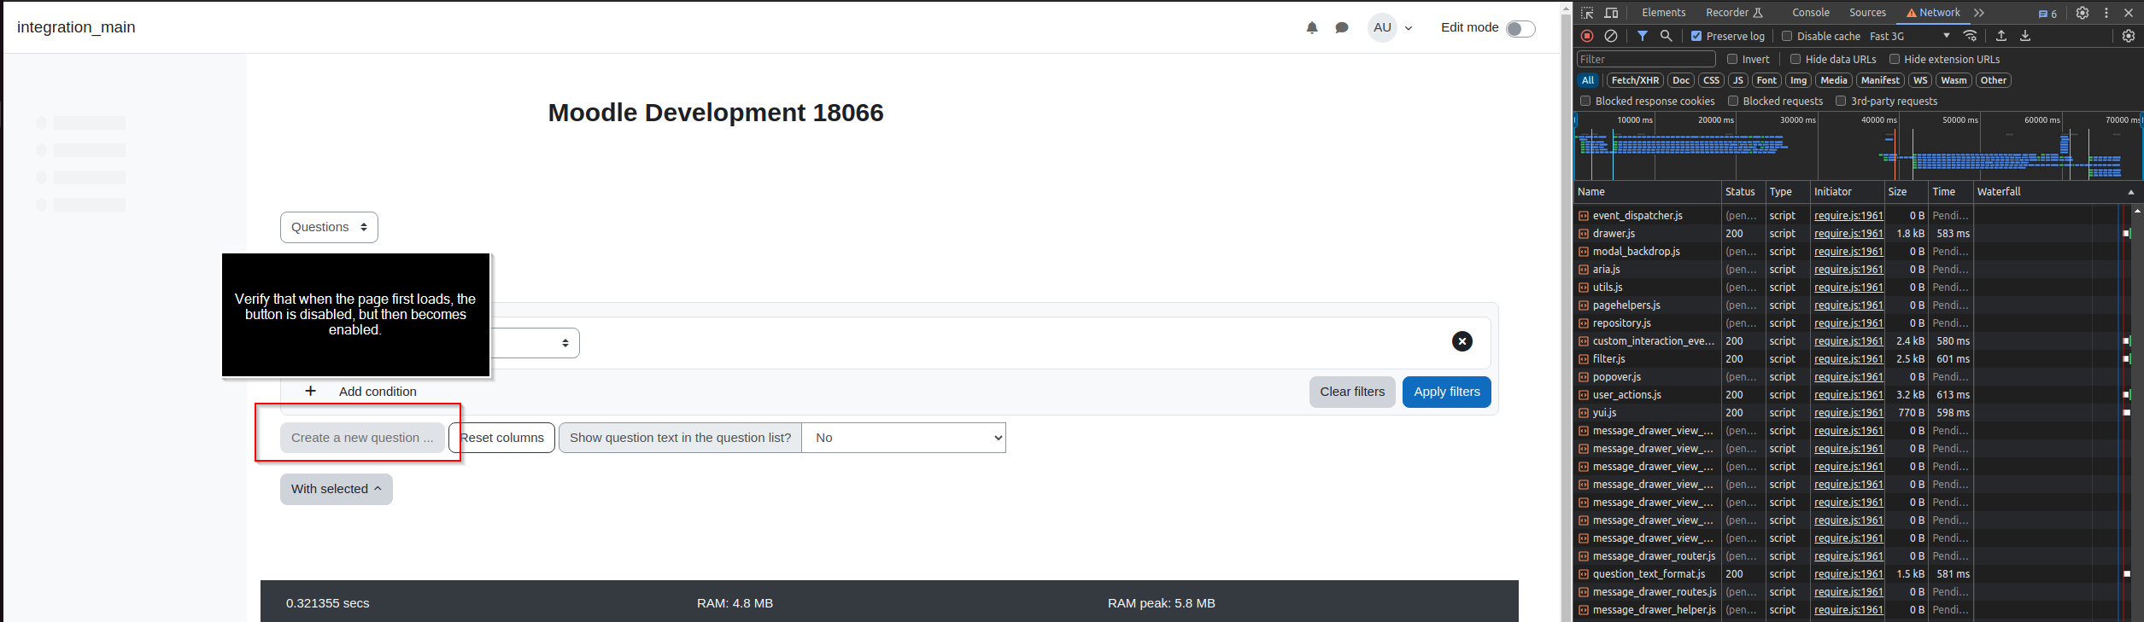Check the Invert filter checkbox
This screenshot has width=2144, height=622.
point(1732,59)
